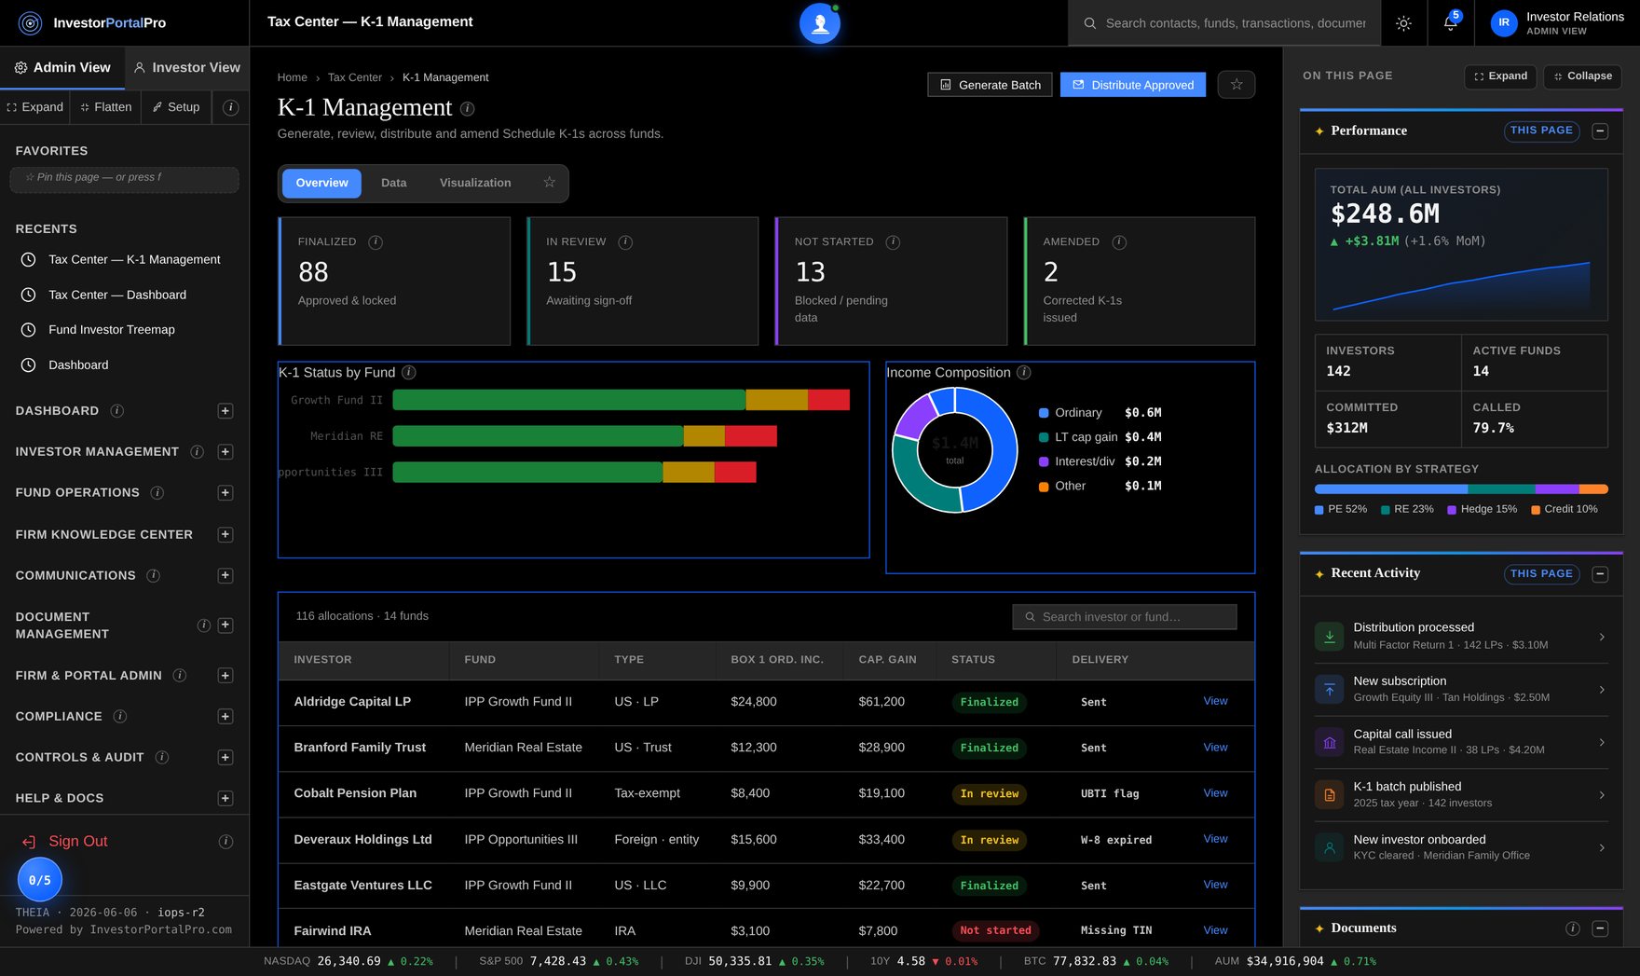Switch to the Data tab
1640x976 pixels.
(393, 183)
